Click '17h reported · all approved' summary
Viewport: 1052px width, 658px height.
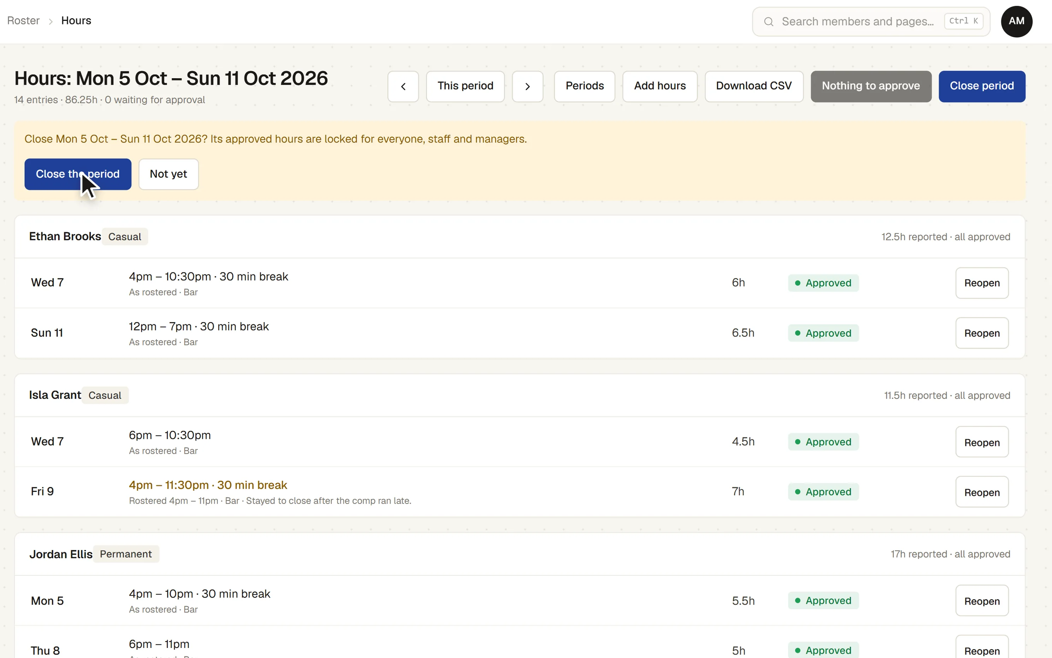pos(950,554)
